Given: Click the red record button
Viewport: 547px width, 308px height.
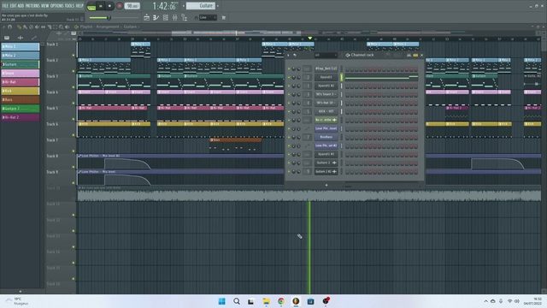Looking at the screenshot, I should pyautogui.click(x=120, y=6).
